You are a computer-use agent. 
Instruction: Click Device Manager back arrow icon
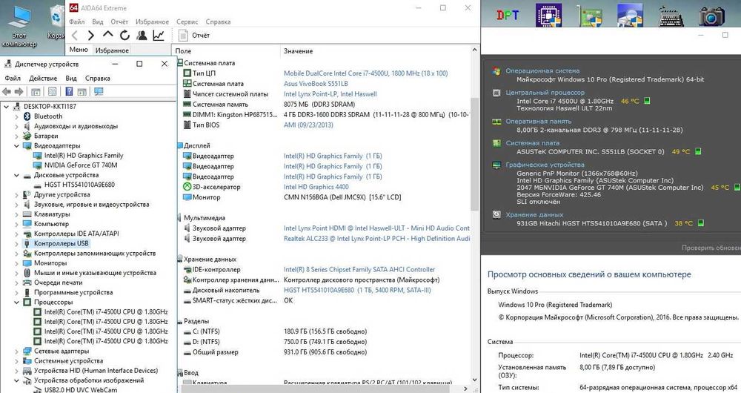(x=7, y=92)
